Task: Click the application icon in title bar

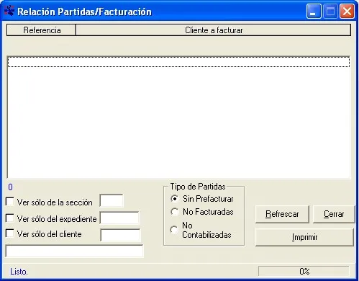Action: [9, 10]
